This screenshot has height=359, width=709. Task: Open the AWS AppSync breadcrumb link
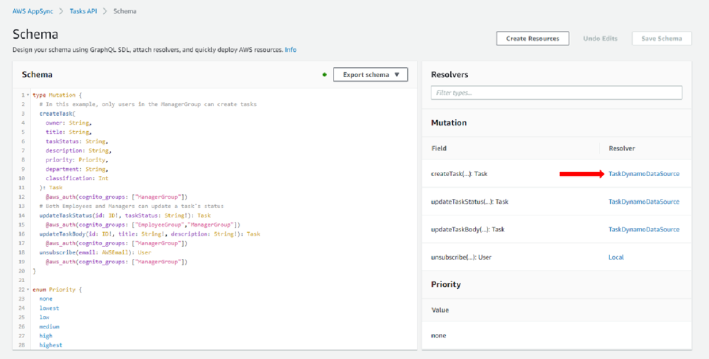click(33, 11)
